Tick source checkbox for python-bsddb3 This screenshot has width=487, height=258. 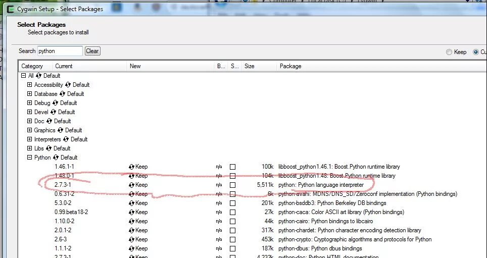click(232, 203)
